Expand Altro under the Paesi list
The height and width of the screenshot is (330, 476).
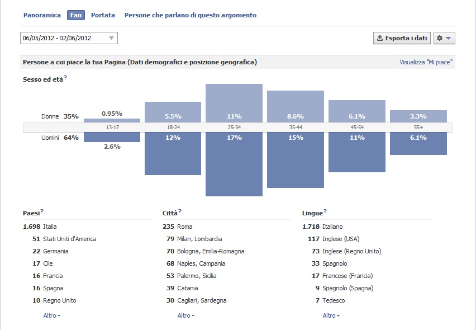[x=51, y=315]
